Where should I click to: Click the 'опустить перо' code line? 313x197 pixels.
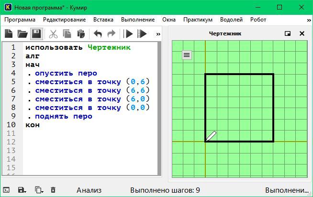point(66,73)
